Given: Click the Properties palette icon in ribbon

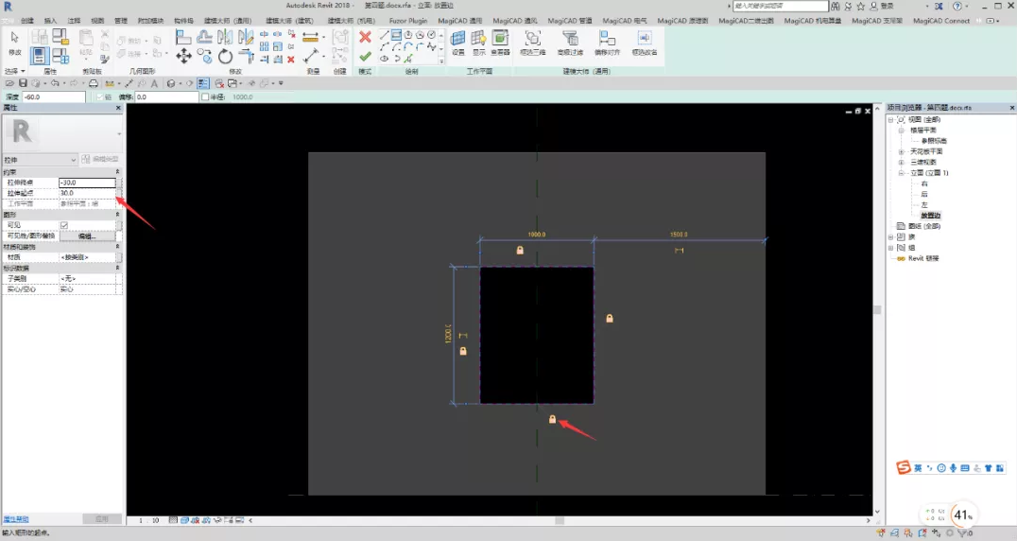Looking at the screenshot, I should click(40, 56).
